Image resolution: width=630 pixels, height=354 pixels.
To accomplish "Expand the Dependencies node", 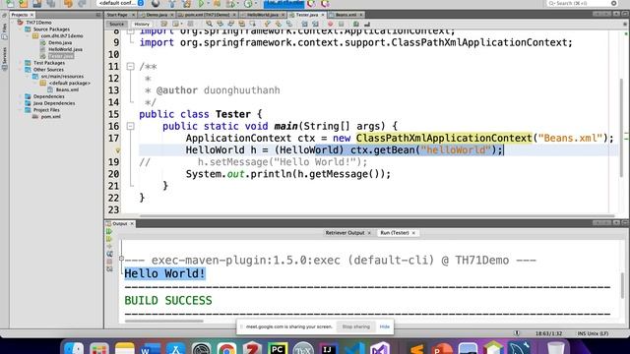I will click(x=21, y=96).
